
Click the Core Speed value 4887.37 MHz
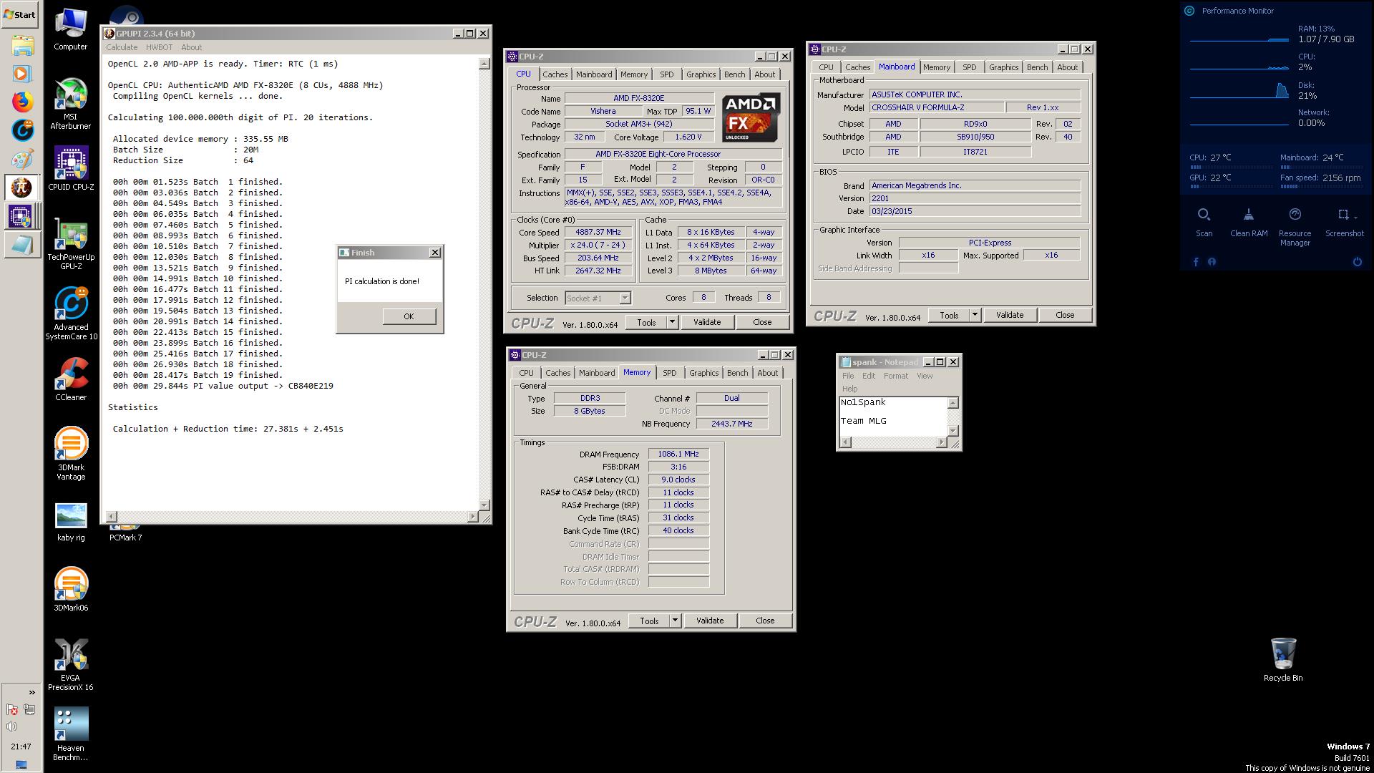pos(598,233)
